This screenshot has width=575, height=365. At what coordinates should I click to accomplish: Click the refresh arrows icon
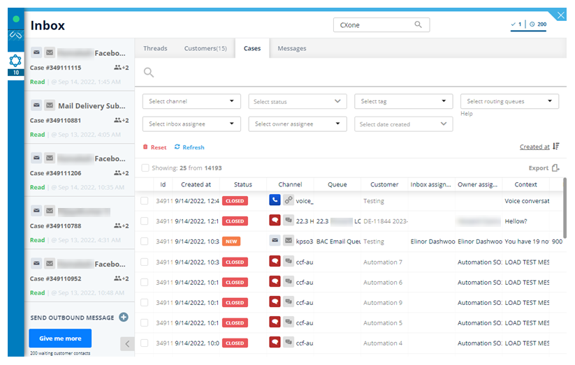click(177, 147)
